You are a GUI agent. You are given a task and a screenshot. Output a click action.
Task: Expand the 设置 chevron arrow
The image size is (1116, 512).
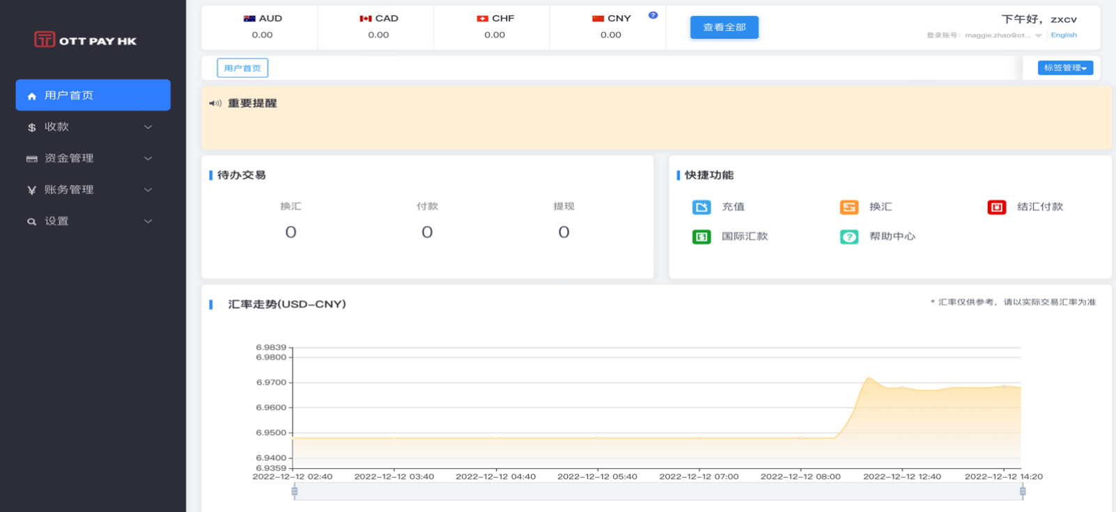[x=148, y=221]
